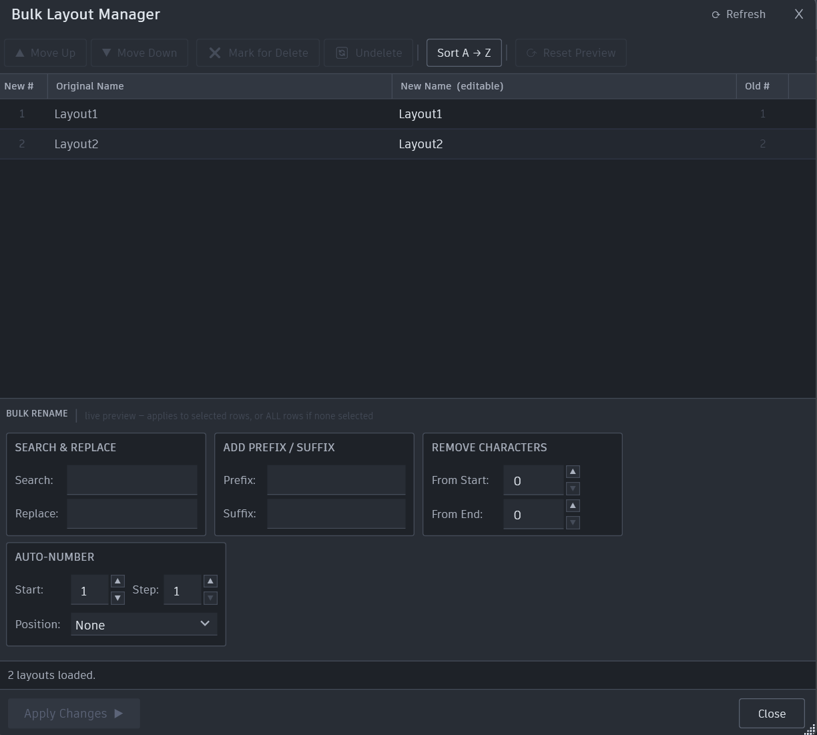Viewport: 817px width, 735px height.
Task: Click the old number 2 cell of Layout2
Action: [762, 144]
